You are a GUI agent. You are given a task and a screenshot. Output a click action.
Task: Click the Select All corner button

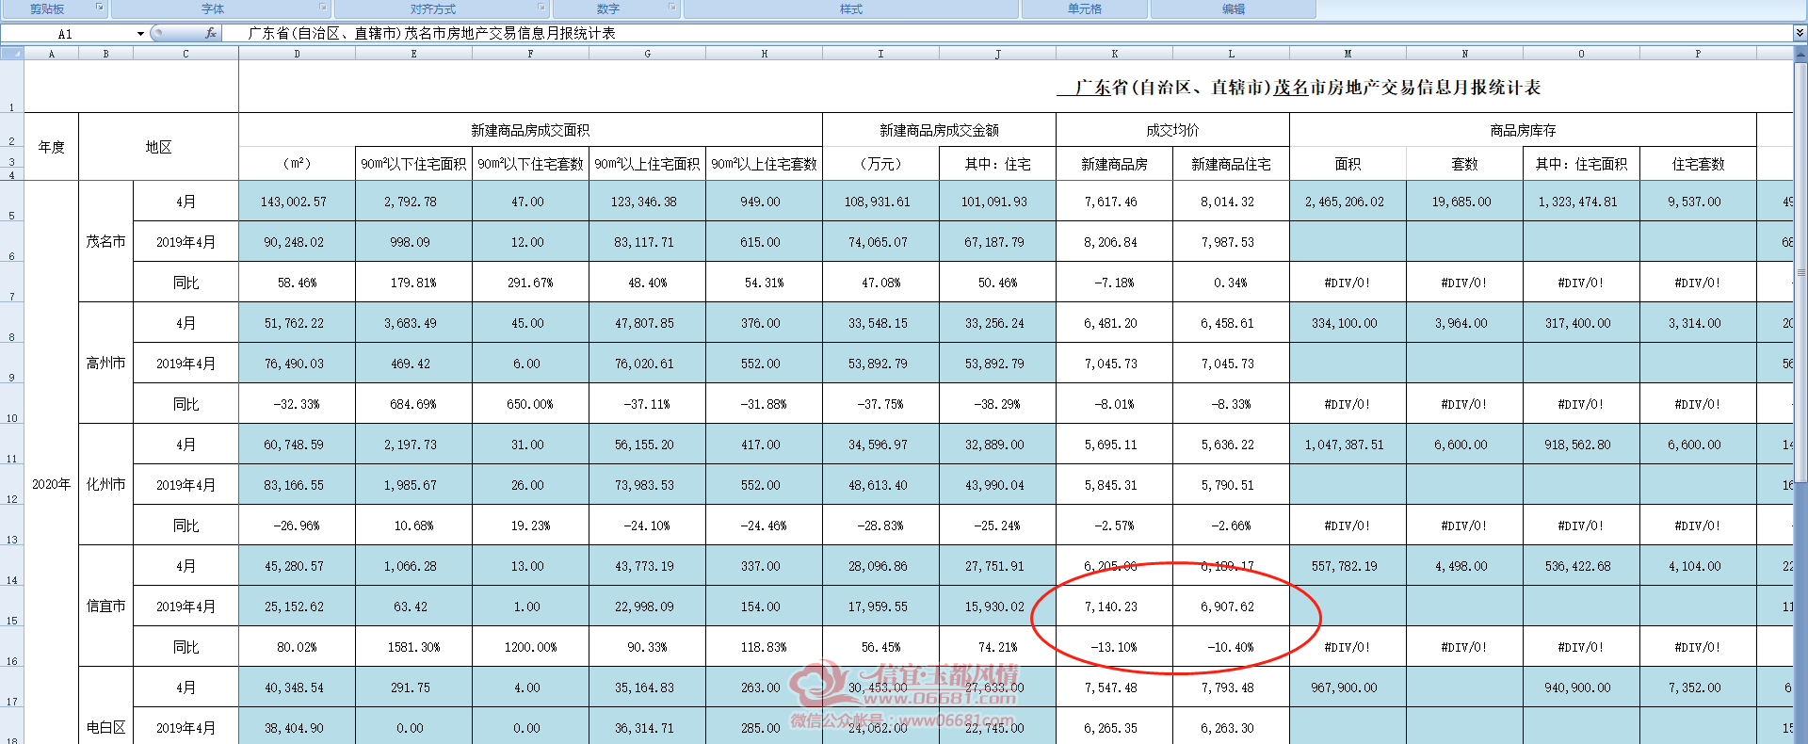pyautogui.click(x=12, y=54)
